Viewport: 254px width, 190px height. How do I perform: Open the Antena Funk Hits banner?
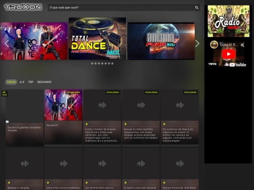click(x=161, y=41)
